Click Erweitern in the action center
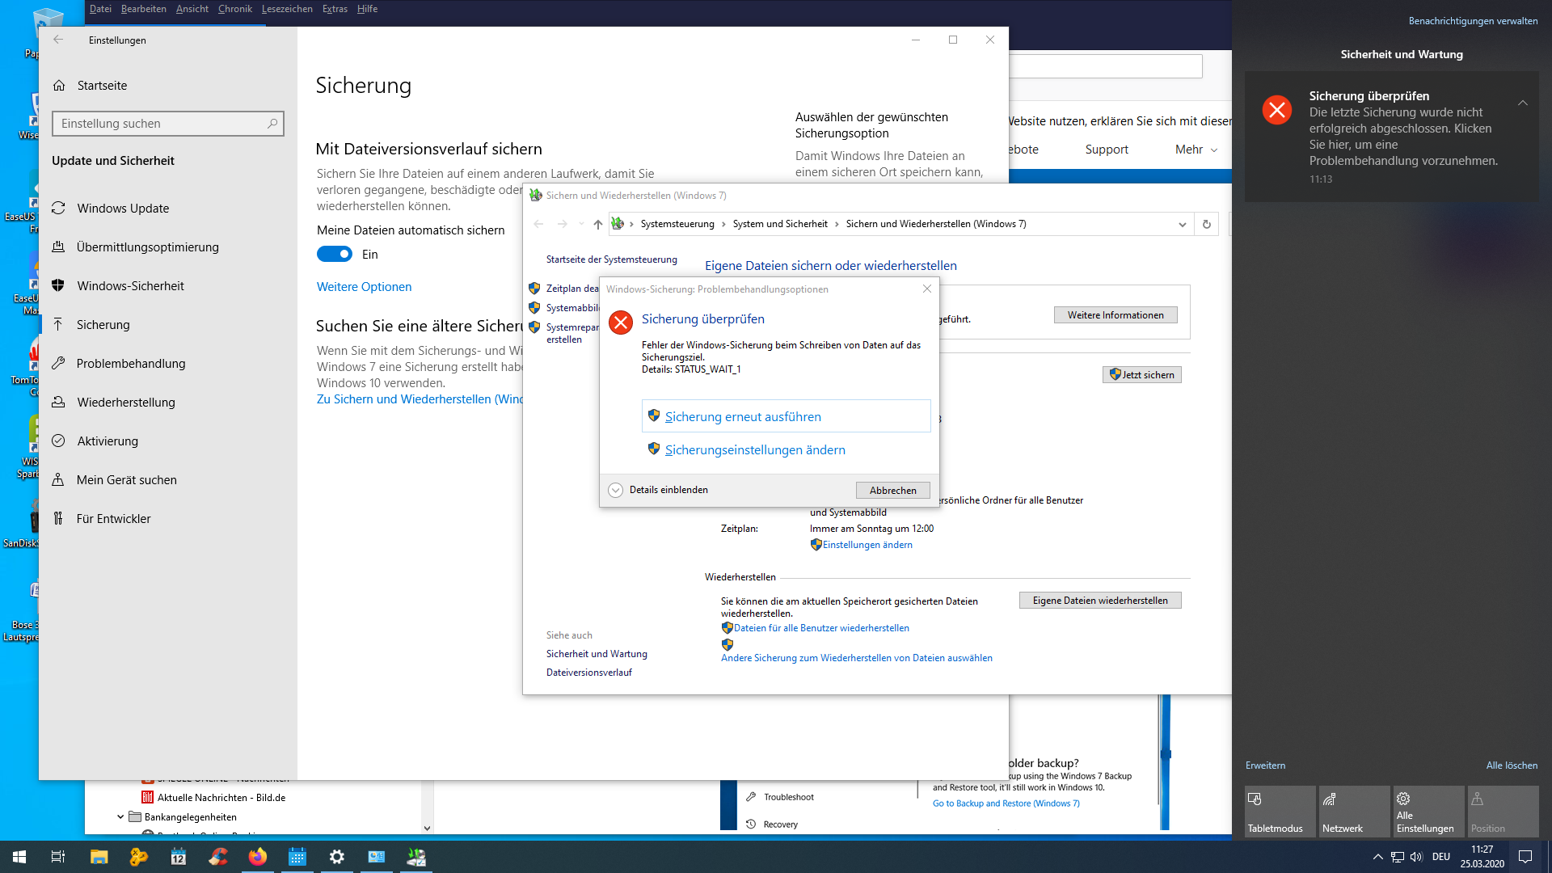 tap(1265, 765)
